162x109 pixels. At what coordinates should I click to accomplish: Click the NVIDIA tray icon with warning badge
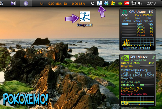pyautogui.click(x=120, y=3)
